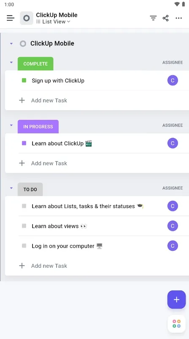Tap the ClickUp Mobile workspace avatar icon

27,18
